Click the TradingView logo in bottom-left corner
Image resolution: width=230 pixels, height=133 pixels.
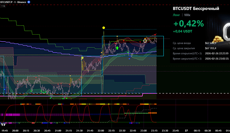[3, 124]
